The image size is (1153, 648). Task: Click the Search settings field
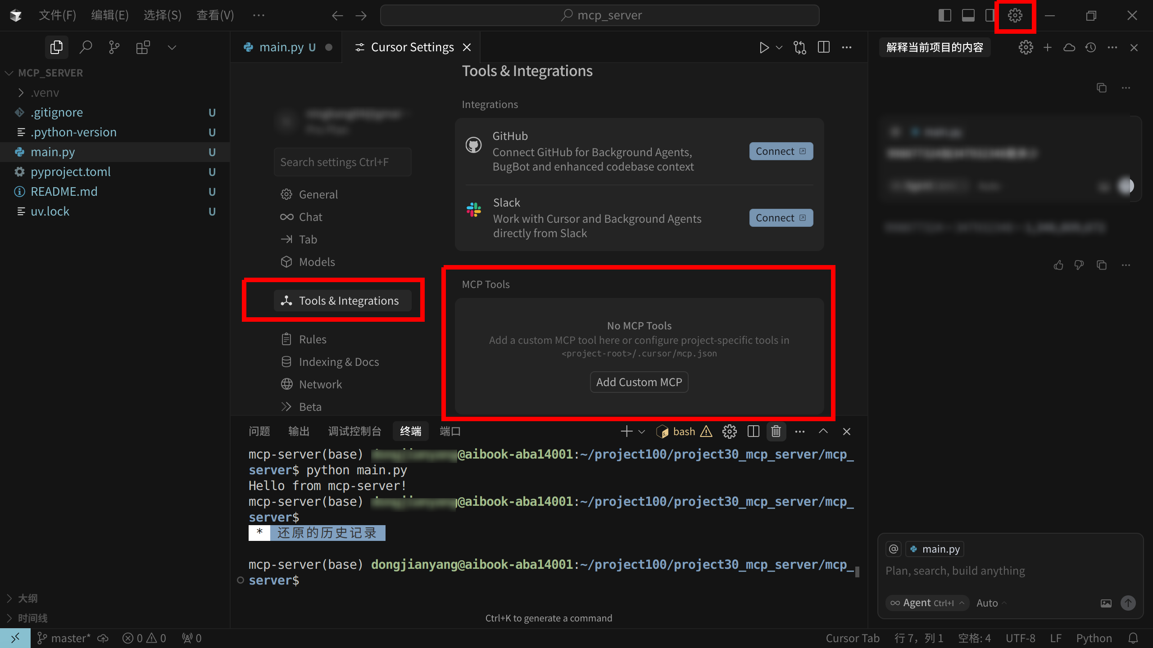(x=342, y=162)
